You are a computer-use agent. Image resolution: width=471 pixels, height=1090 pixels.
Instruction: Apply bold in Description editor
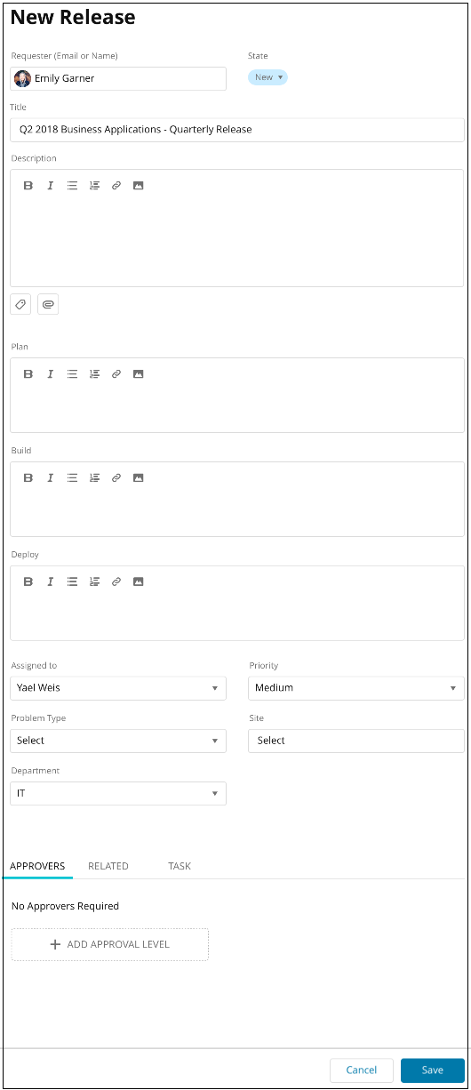click(28, 186)
